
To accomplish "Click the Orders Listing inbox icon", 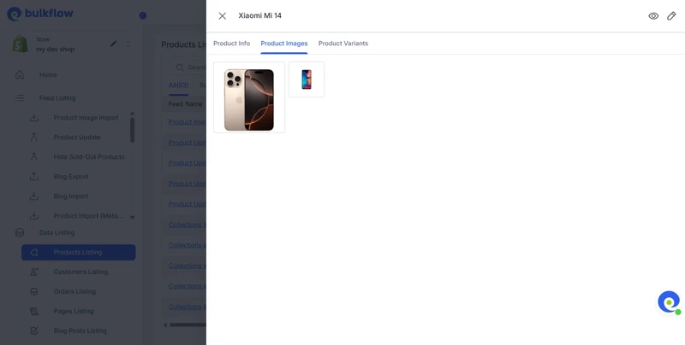I will [34, 291].
